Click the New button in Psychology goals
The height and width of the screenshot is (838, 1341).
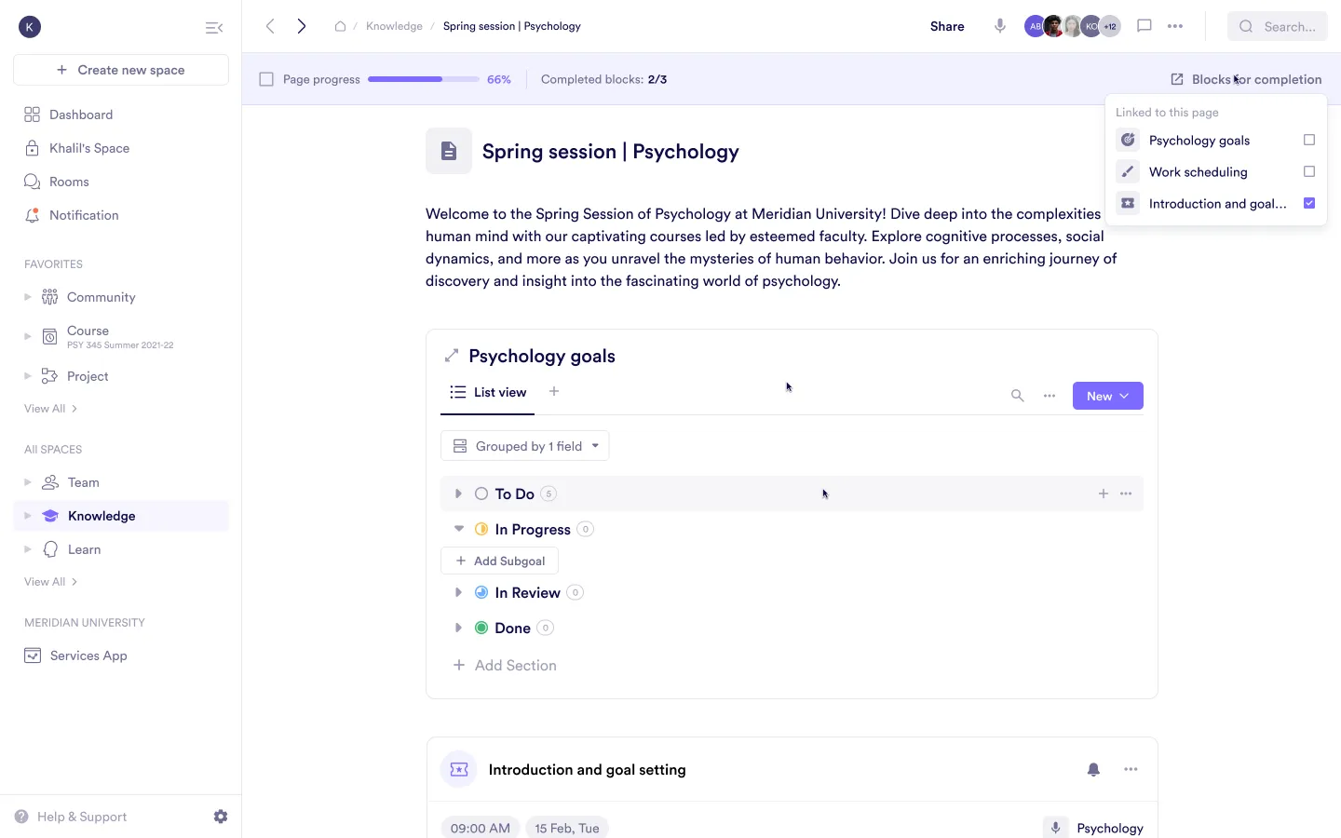[1107, 396]
